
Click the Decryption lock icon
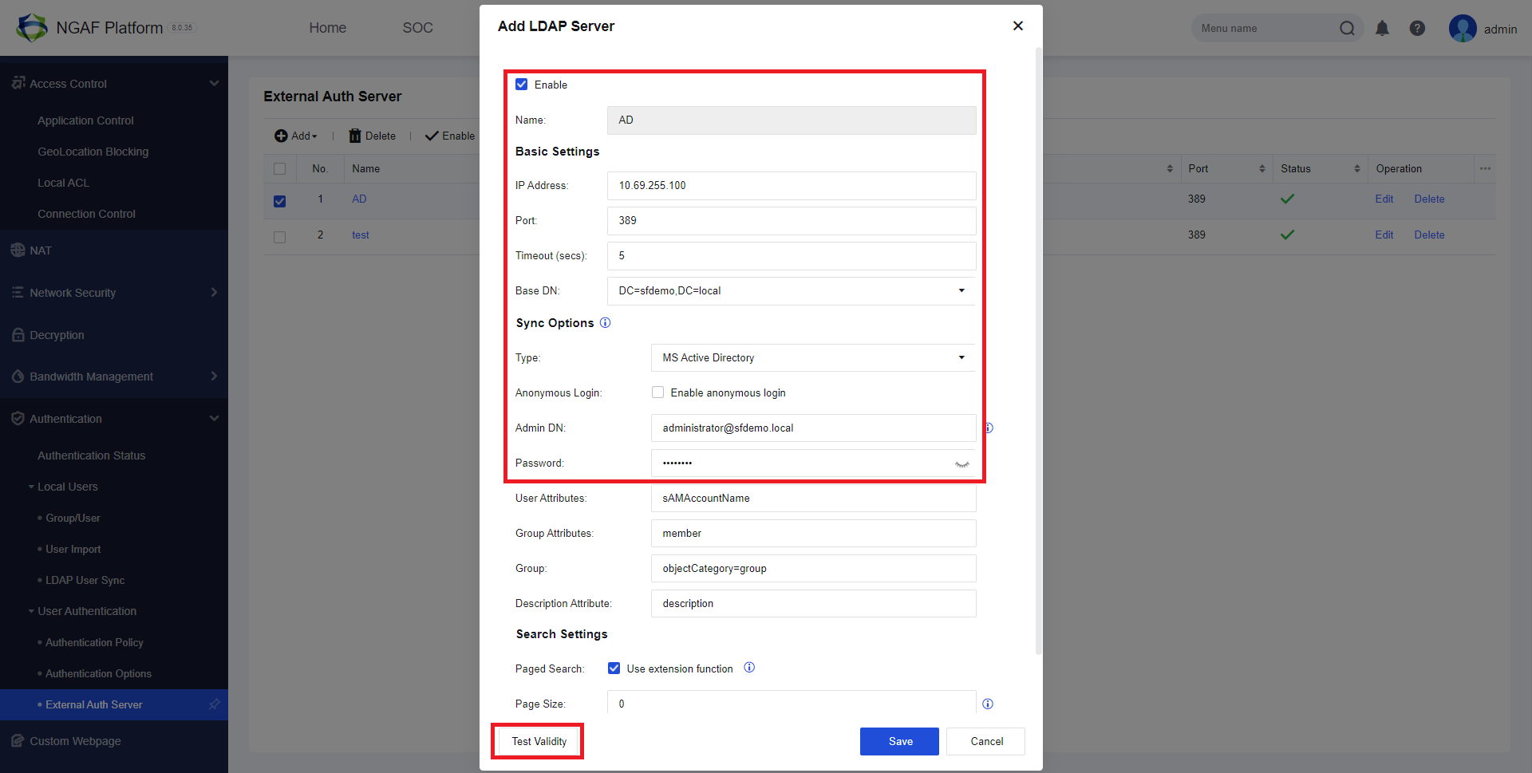(18, 335)
